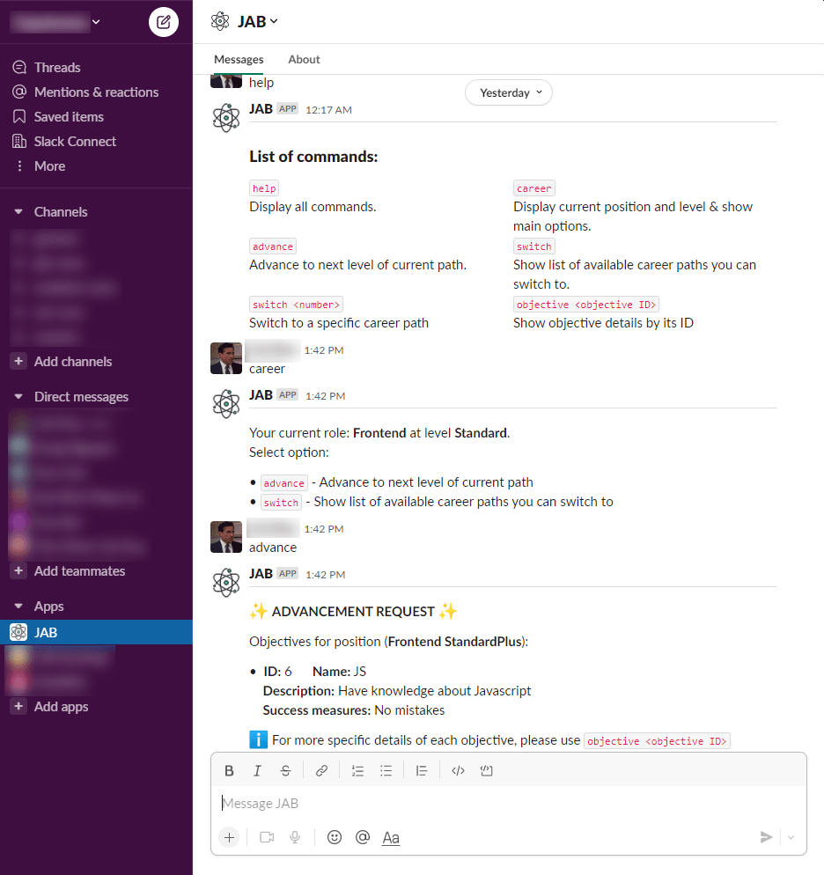Click JAB avatar on the 12:17 AM message
The image size is (824, 875).
coord(226,117)
